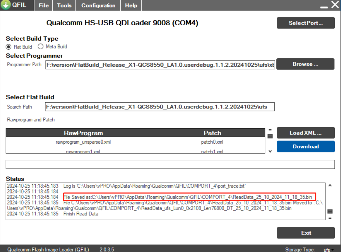Viewport: 342px width, 252px height.
Task: Open the Help menu
Action: coord(131,5)
